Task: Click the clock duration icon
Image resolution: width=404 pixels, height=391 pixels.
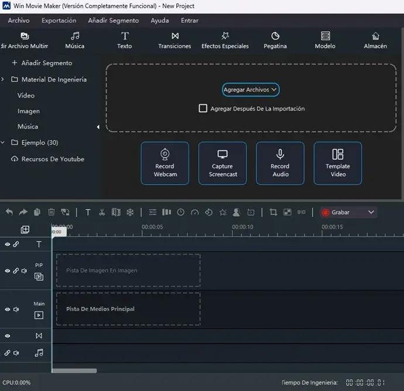Action: [x=180, y=212]
